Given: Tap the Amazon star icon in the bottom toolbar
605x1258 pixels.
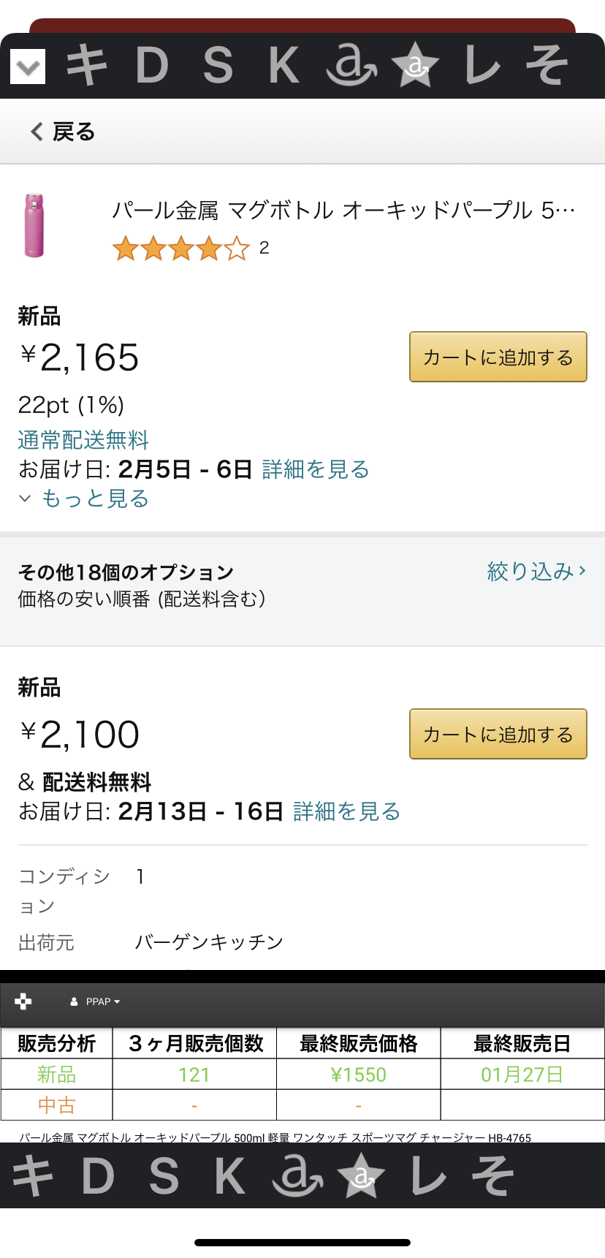Looking at the screenshot, I should click(360, 1175).
